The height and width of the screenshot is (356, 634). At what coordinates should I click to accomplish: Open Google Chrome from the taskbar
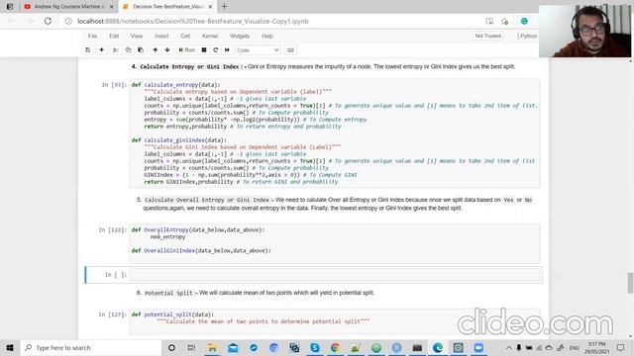pos(335,347)
